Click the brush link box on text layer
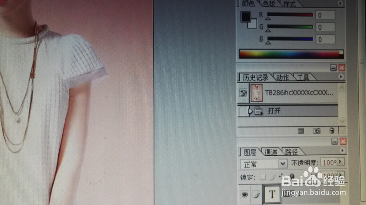The image size is (366, 205). 257,195
